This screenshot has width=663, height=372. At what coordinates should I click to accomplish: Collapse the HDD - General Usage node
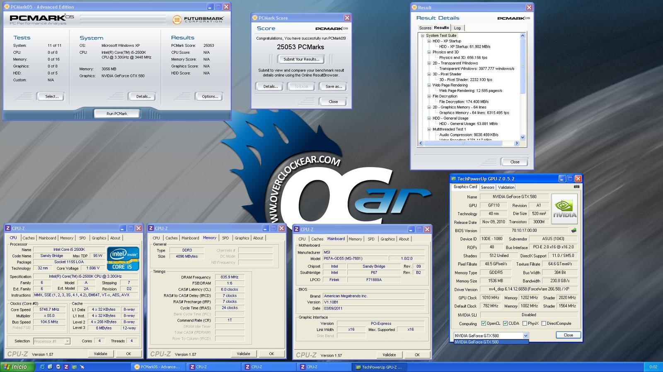(x=429, y=118)
